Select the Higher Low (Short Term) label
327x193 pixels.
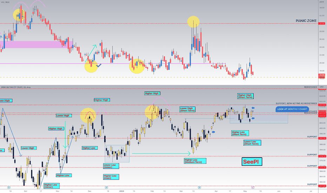(x=240, y=133)
